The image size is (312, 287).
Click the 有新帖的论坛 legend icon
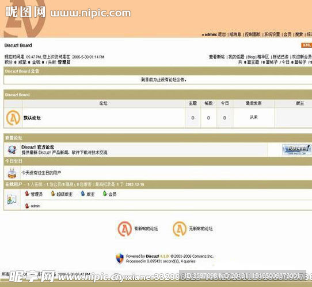point(125,229)
